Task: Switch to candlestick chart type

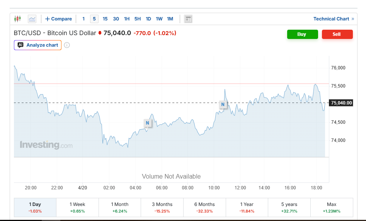Action: point(17,19)
